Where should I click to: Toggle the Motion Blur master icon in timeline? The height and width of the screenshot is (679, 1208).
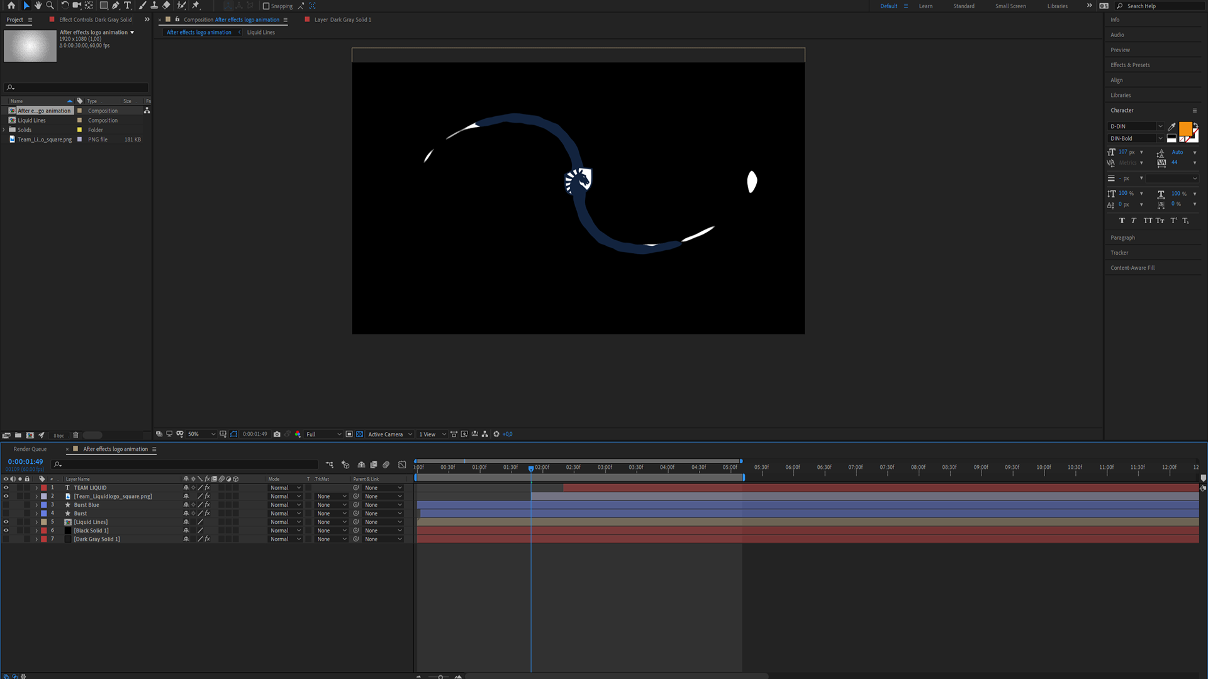pos(386,465)
